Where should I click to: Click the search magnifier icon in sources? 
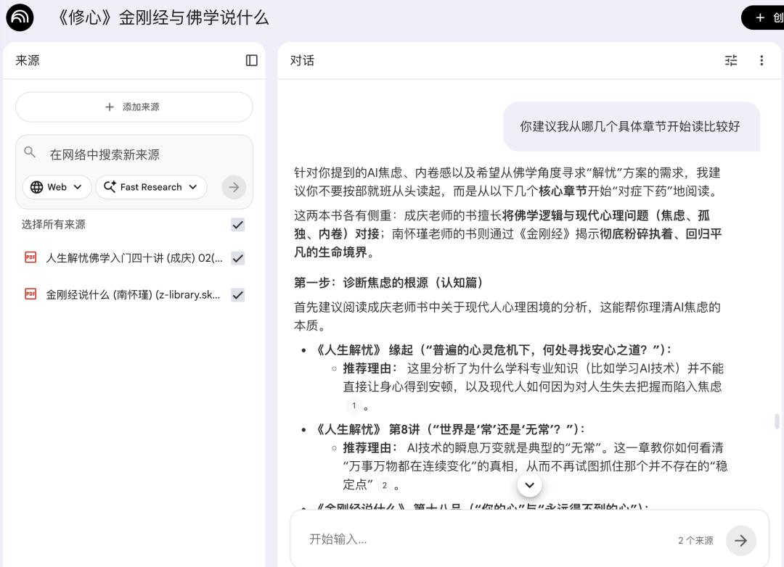[x=30, y=152]
